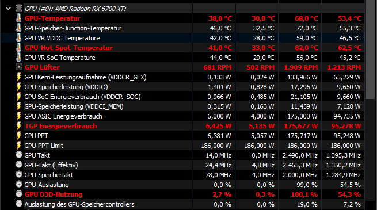This screenshot has width=377, height=210.
Task: Select the TGP Energieverbrauch label
Action: pyautogui.click(x=61, y=126)
